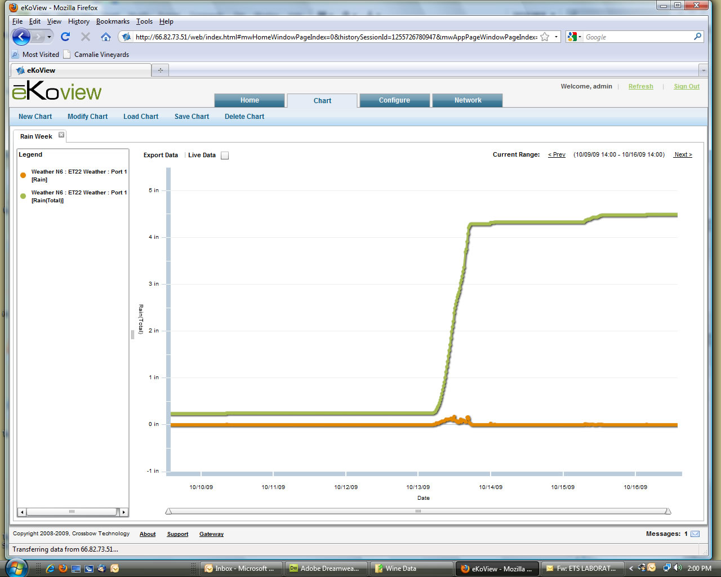721x577 pixels.
Task: Click the Windows Start orb
Action: tap(16, 567)
